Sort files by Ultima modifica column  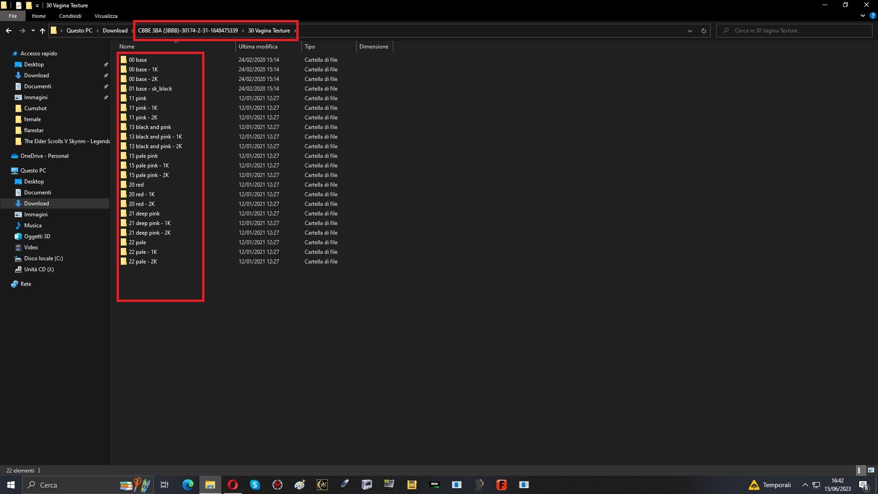268,47
